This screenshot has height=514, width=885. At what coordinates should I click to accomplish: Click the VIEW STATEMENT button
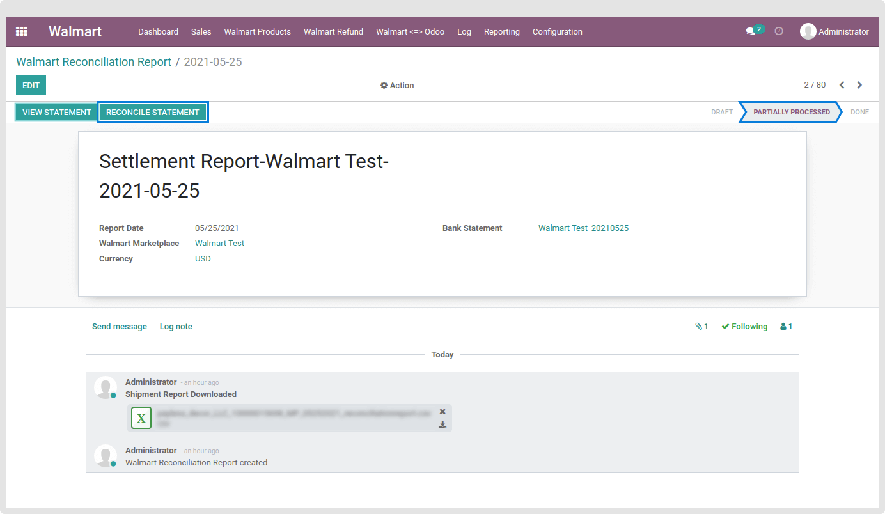tap(57, 113)
